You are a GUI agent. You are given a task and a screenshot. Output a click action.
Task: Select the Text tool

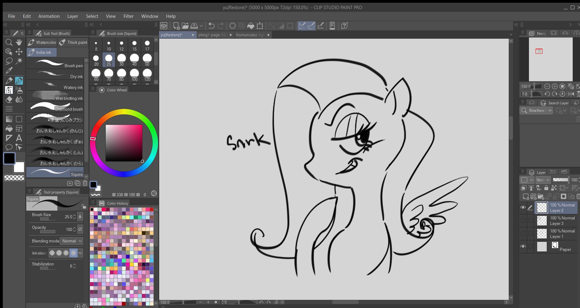click(x=19, y=138)
